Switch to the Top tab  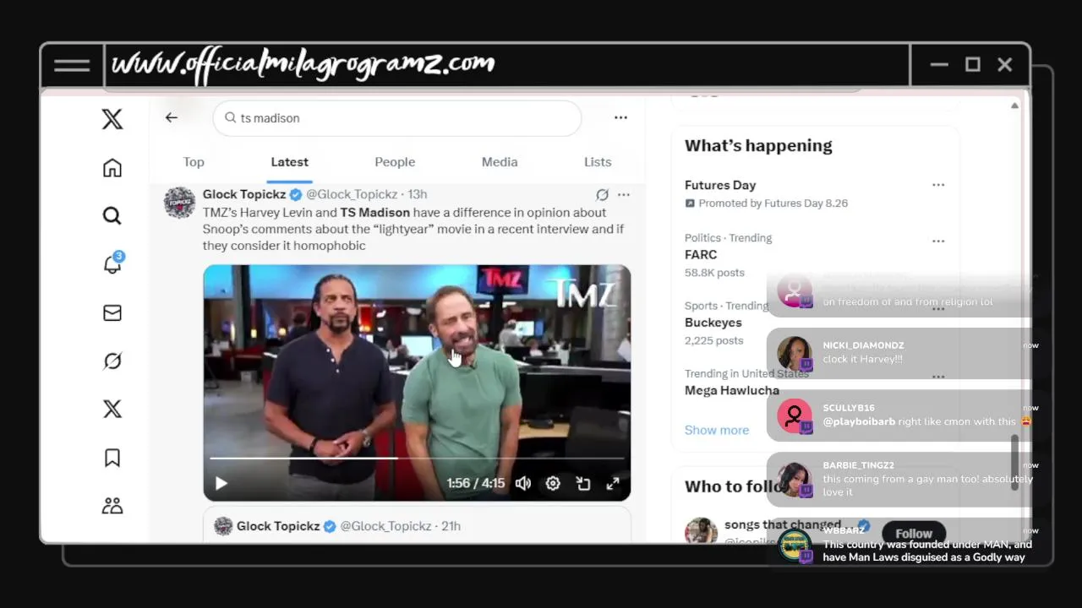point(194,162)
